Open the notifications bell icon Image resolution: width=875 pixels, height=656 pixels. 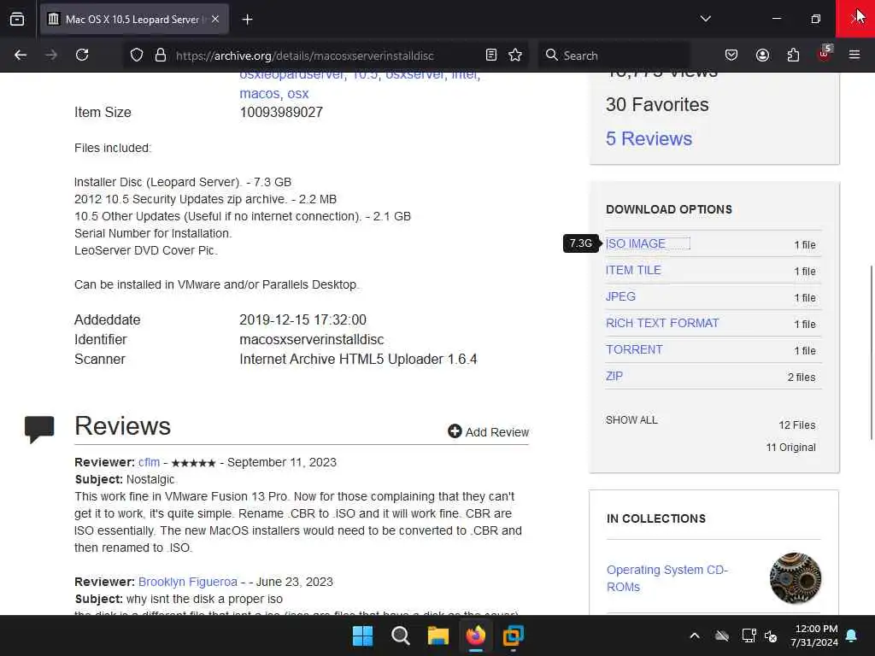[x=852, y=635]
